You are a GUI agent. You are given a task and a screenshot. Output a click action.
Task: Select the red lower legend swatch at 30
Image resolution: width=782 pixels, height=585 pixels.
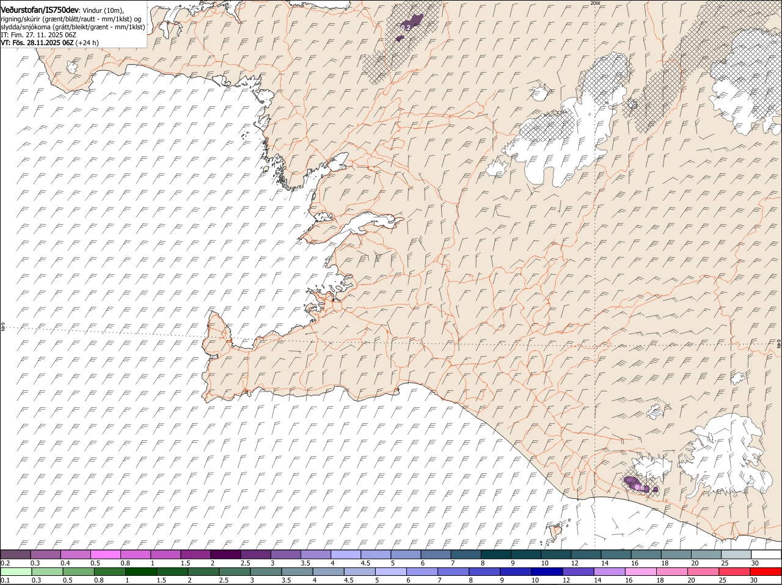[x=766, y=572]
